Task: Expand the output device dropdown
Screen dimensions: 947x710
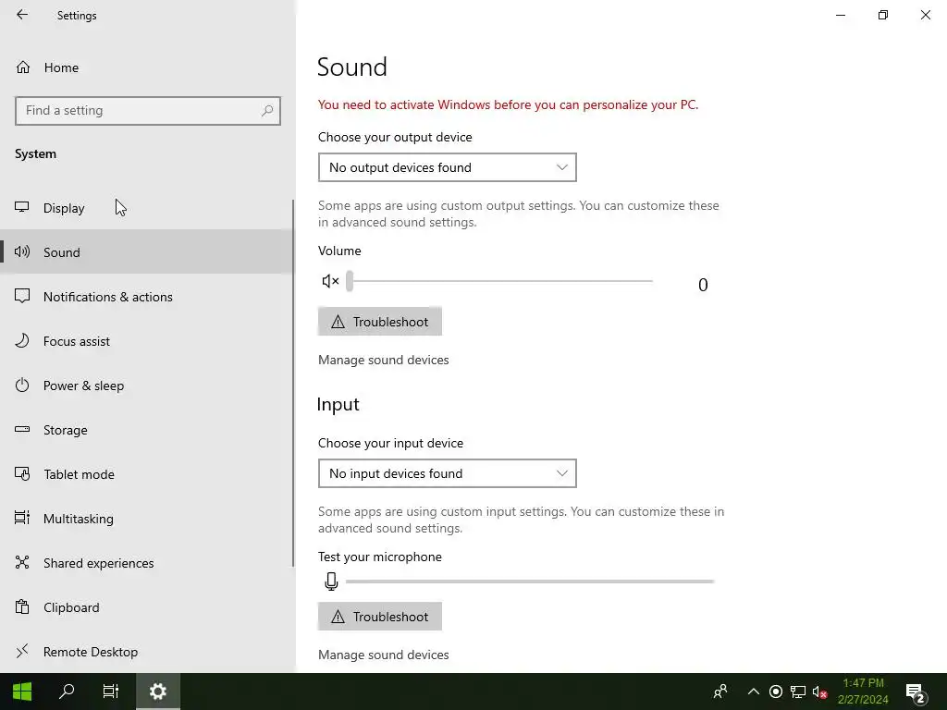Action: click(448, 167)
